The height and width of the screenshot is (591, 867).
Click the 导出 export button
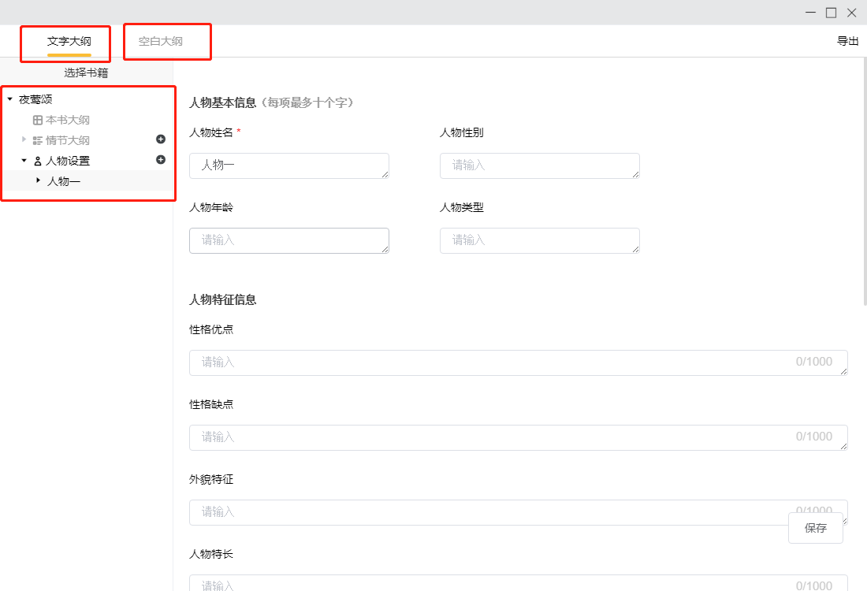847,41
